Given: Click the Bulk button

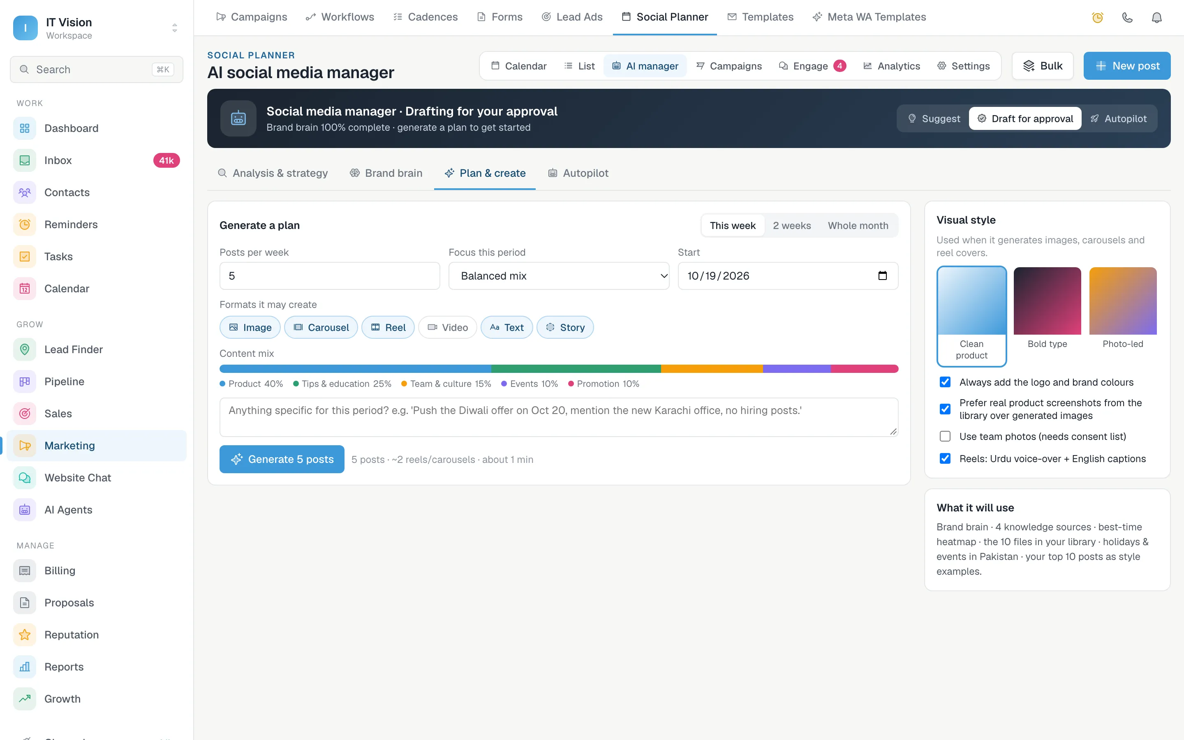Looking at the screenshot, I should click(x=1043, y=66).
